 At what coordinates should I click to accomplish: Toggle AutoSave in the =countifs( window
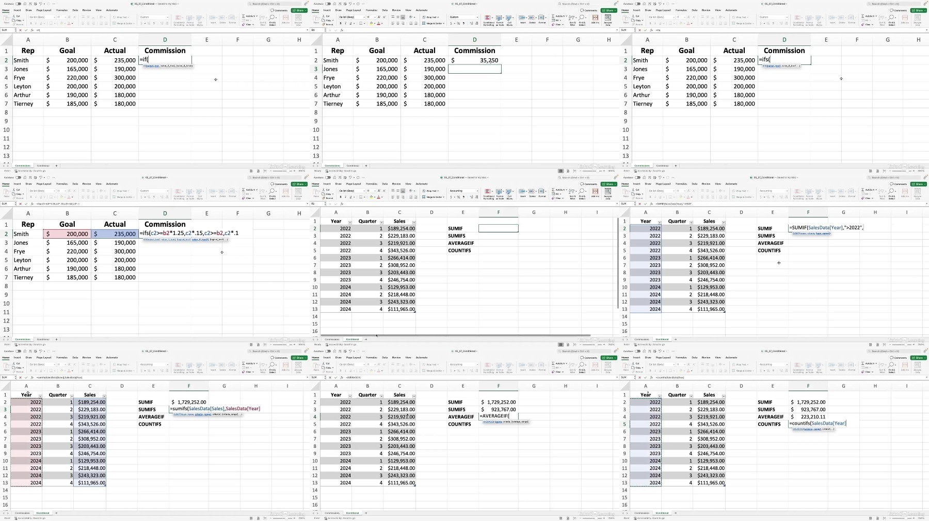[x=637, y=351]
